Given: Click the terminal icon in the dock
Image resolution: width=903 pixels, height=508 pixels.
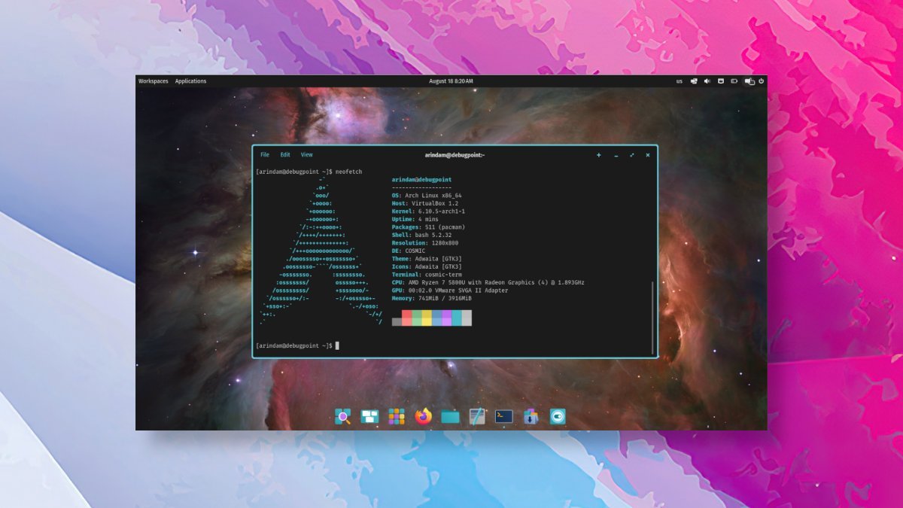Looking at the screenshot, I should [x=504, y=416].
